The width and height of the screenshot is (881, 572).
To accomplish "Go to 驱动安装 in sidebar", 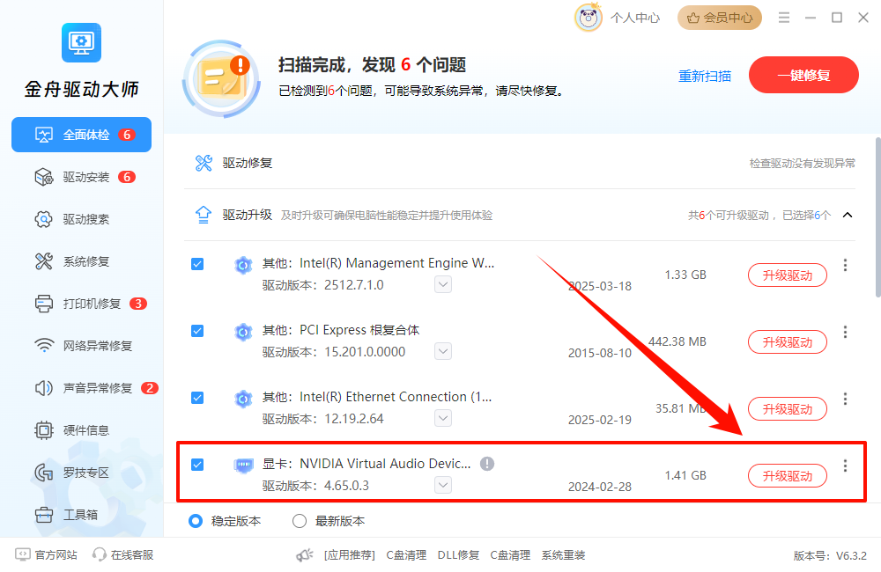I will click(x=81, y=178).
